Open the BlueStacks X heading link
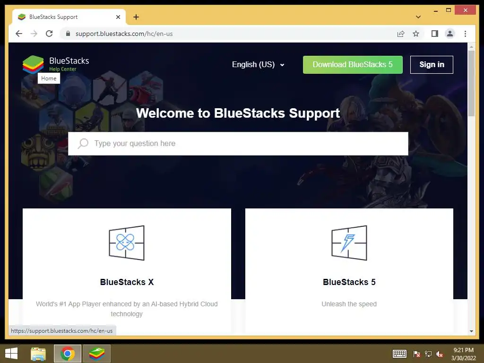 tap(127, 282)
